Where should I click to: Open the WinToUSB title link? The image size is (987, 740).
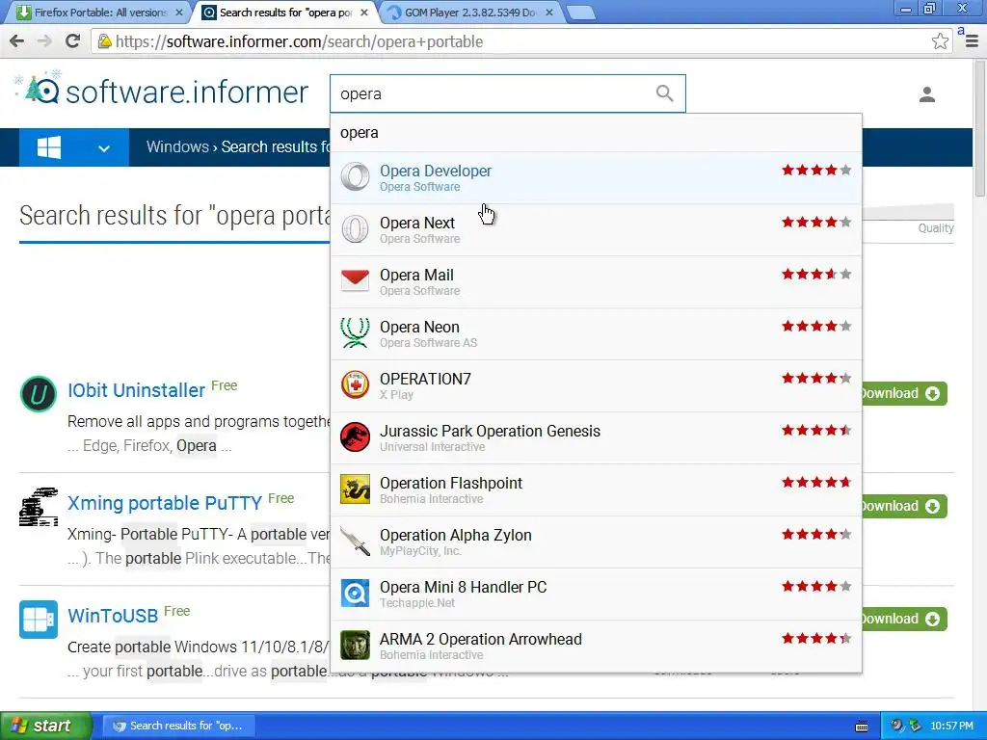tap(113, 616)
